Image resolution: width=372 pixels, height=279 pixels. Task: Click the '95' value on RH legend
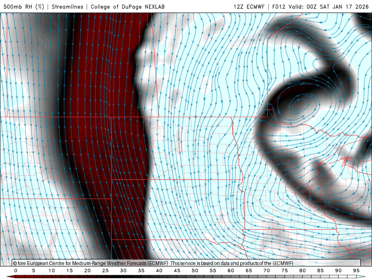tap(356, 271)
